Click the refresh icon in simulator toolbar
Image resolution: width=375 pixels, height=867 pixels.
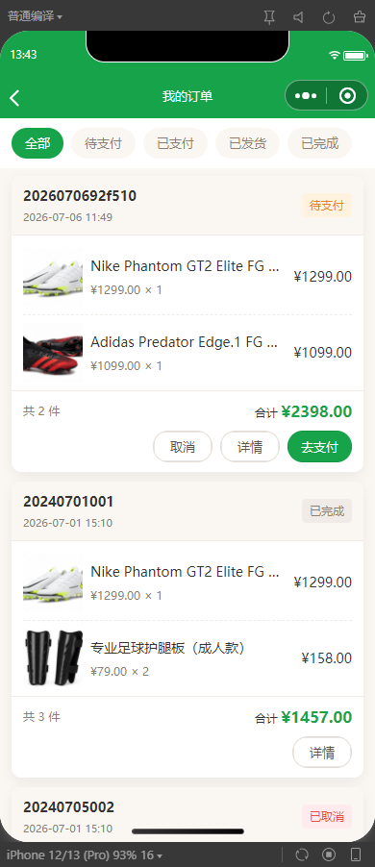329,17
